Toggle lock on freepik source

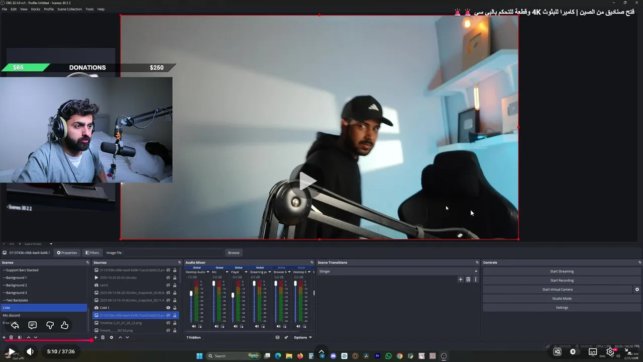tap(175, 330)
